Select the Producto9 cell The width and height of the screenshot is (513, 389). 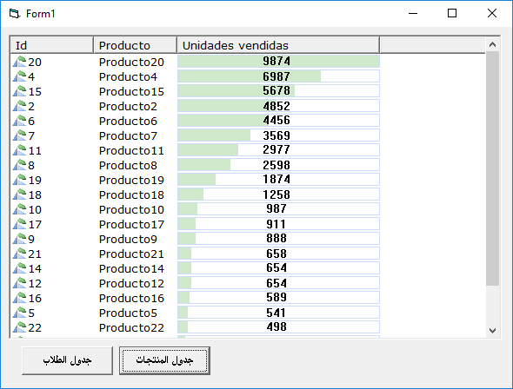[x=128, y=239]
